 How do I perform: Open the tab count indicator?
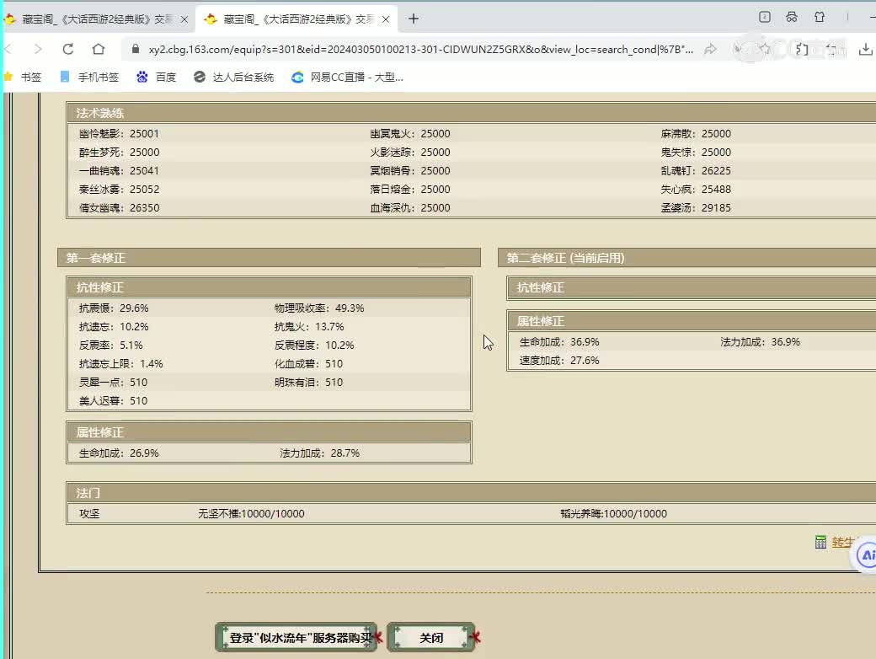[x=765, y=17]
